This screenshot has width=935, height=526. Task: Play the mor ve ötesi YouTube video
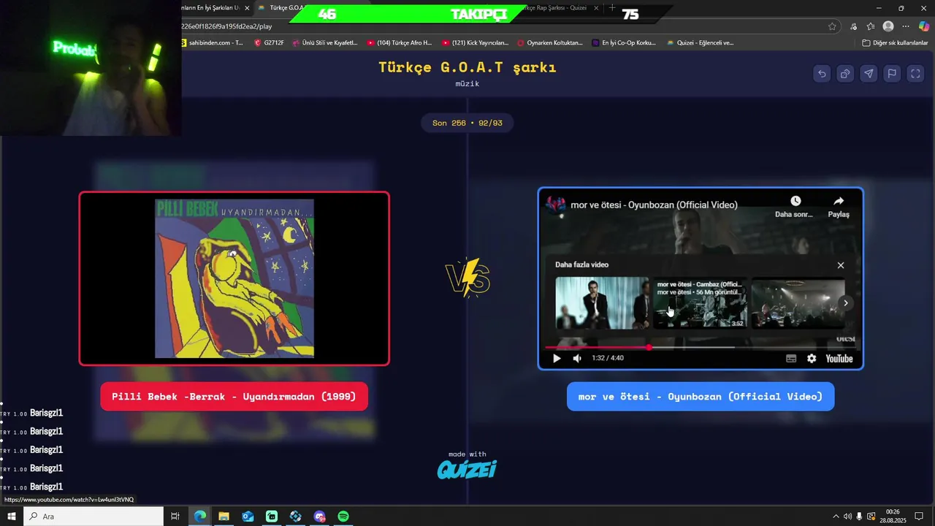[557, 358]
